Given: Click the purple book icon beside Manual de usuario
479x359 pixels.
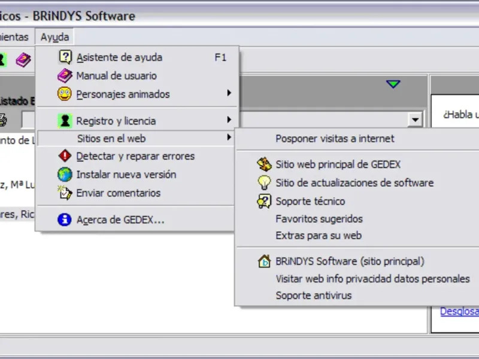Looking at the screenshot, I should coord(65,75).
